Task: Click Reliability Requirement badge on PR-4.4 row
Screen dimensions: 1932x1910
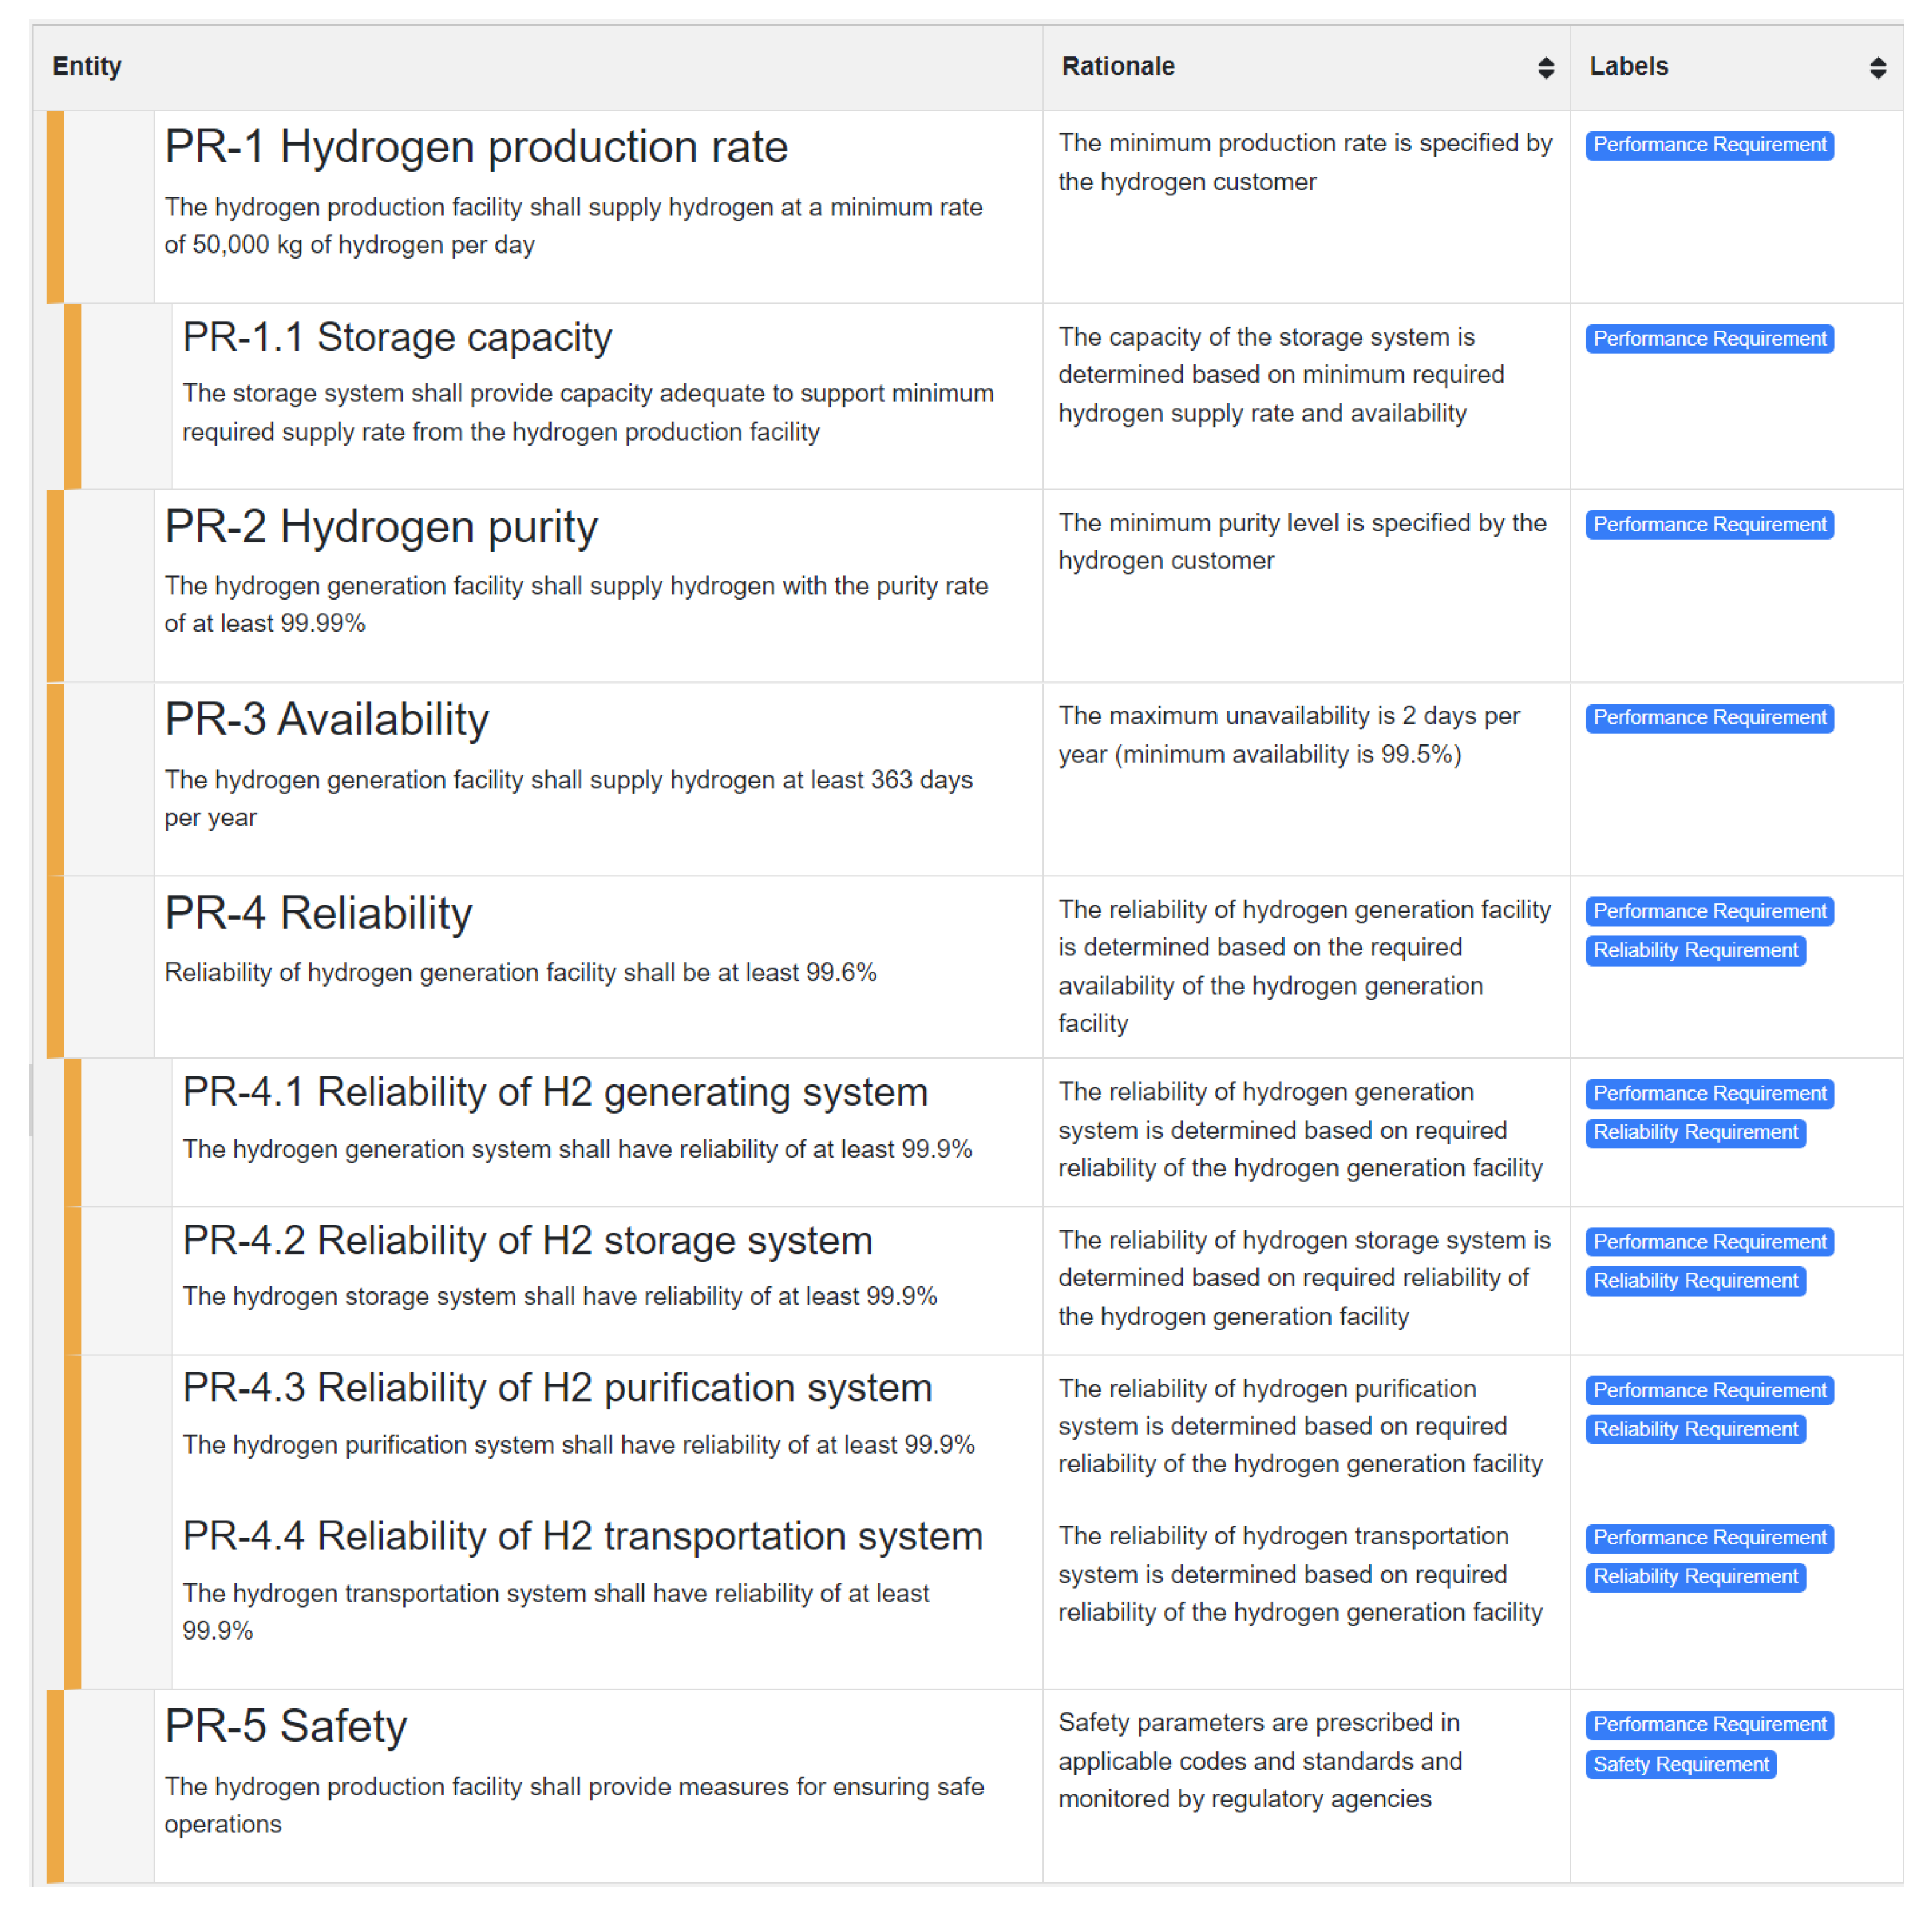Action: pos(1695,1577)
